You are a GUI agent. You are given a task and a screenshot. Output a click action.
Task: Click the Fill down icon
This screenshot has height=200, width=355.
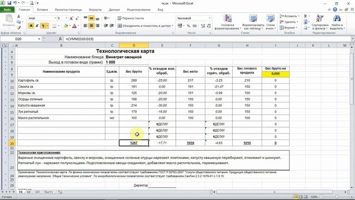(x=306, y=22)
